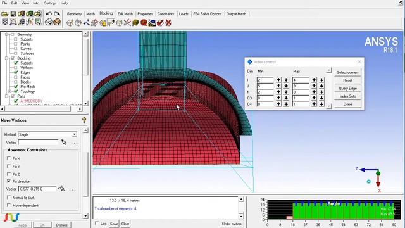Open the Pre-Mesh Smooth tool

click(x=152, y=23)
